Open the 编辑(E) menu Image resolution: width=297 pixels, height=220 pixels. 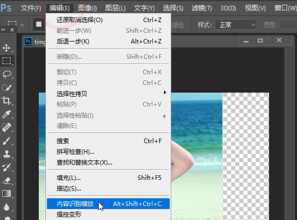coord(59,8)
